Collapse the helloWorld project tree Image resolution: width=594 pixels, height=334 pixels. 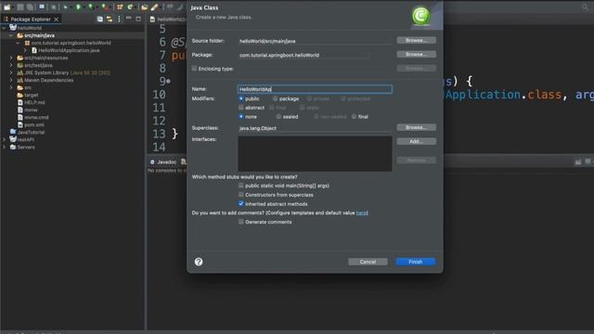point(4,28)
